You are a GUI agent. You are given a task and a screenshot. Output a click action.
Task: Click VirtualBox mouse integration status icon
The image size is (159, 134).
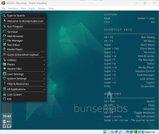click(139, 132)
